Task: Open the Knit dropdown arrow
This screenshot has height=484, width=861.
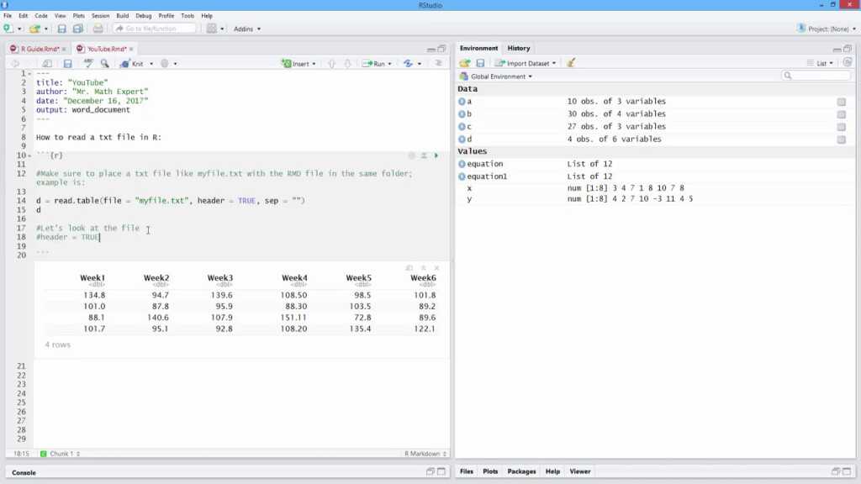Action: point(151,64)
